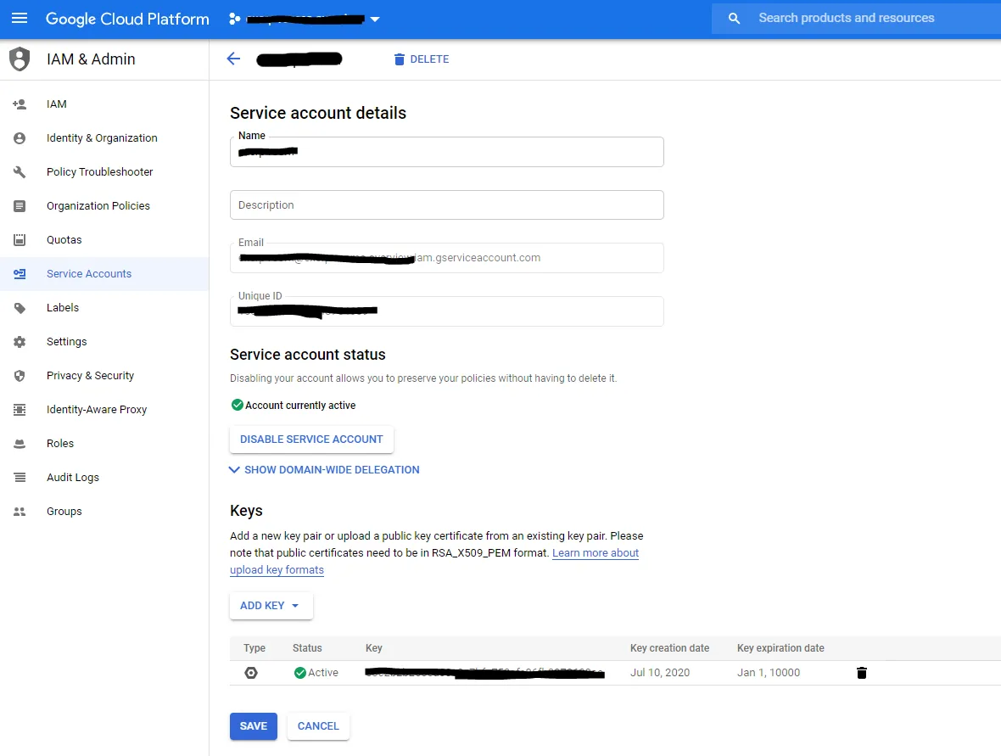The height and width of the screenshot is (756, 1001).
Task: Click the Labels tag icon
Action: click(20, 308)
